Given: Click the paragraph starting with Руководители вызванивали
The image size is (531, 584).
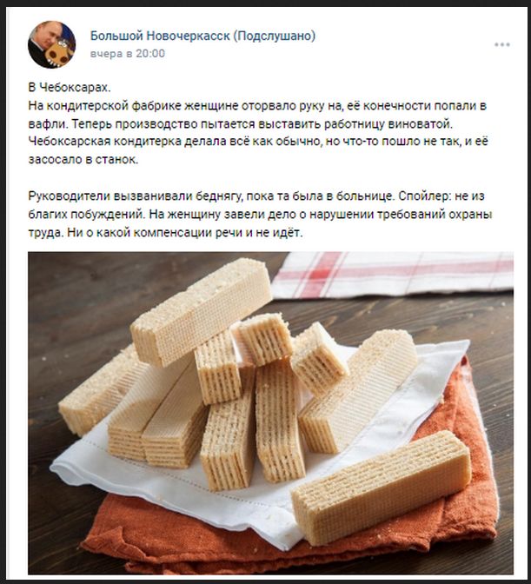Looking at the screenshot, I should tap(260, 214).
